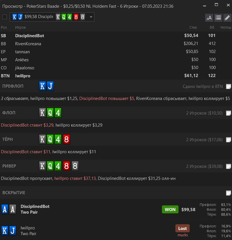Add a note on the Вскрытие section

click(x=228, y=193)
